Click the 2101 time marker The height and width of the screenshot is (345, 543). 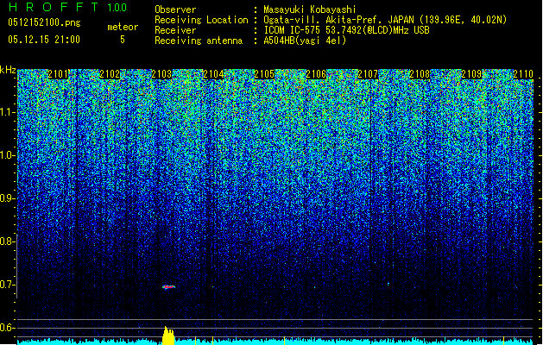[x=58, y=74]
